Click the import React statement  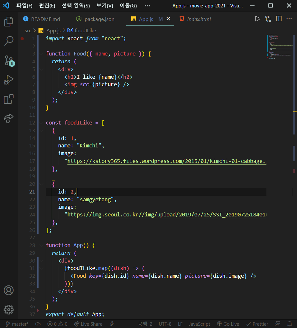86,38
